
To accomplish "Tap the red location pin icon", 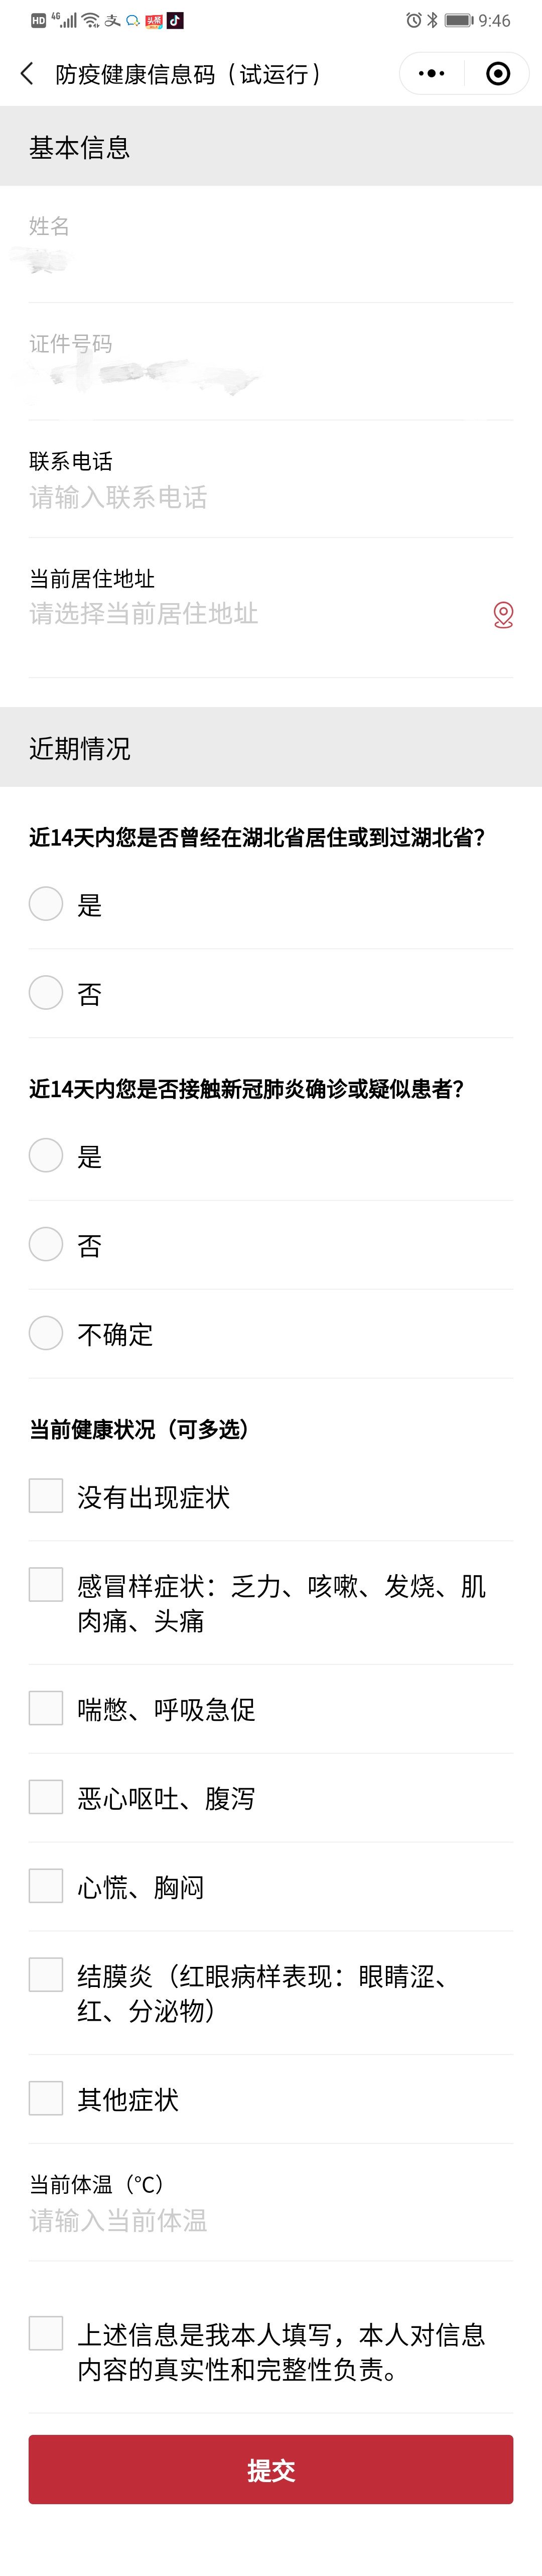I will tap(503, 614).
